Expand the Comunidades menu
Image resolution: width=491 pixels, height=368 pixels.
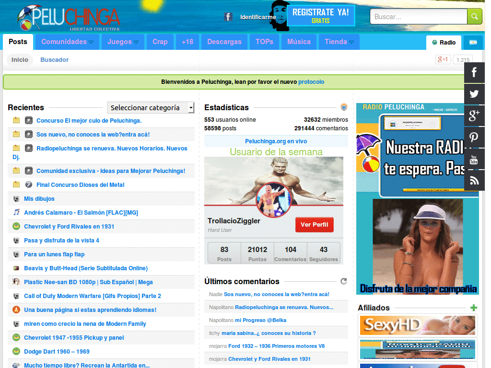(67, 42)
